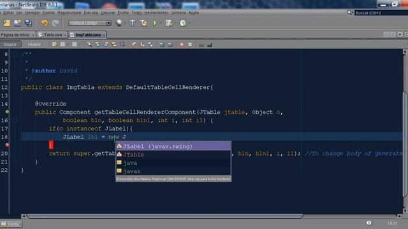This screenshot has height=229, width=408.
Task: Open the Fuente menu
Action: tap(48, 13)
